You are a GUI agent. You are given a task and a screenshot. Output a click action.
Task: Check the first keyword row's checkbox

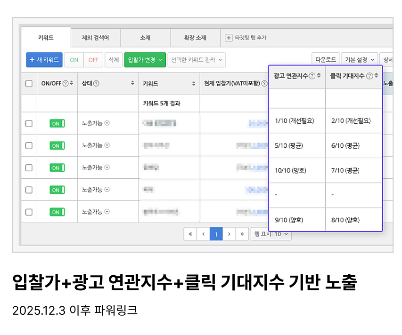[29, 123]
